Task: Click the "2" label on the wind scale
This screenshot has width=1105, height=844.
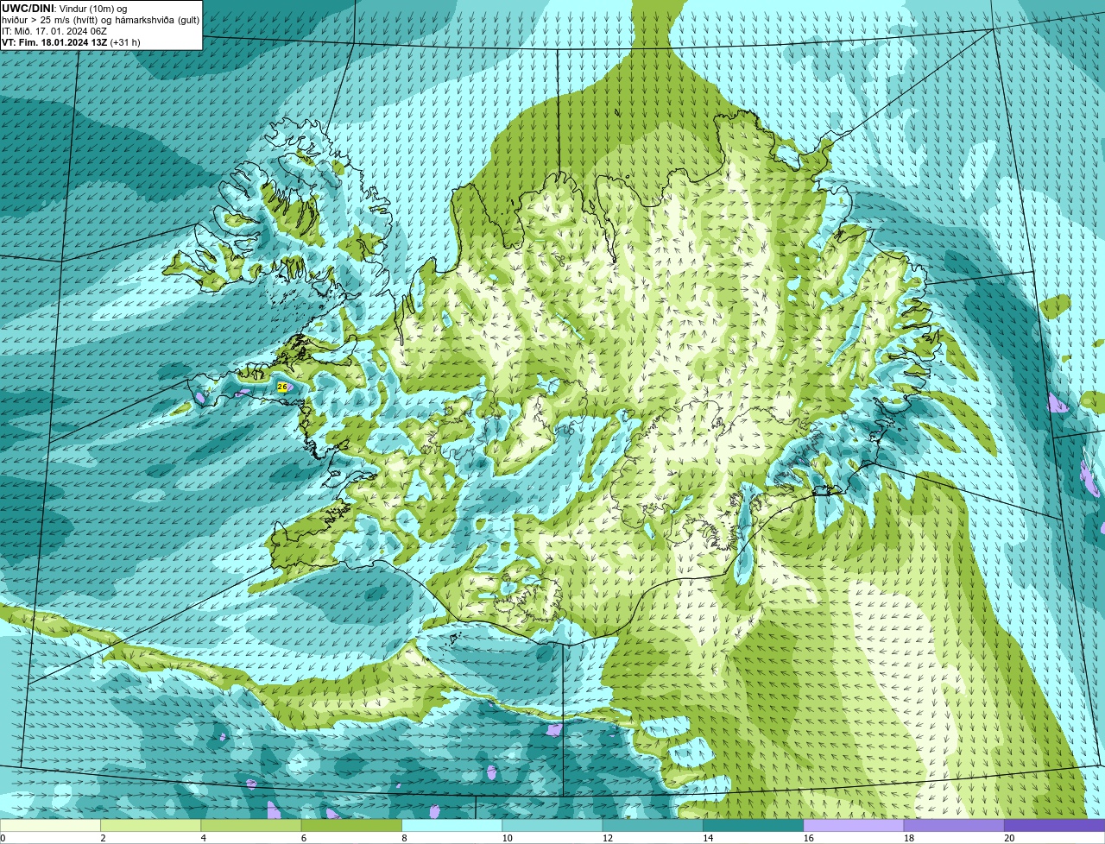Action: (103, 838)
